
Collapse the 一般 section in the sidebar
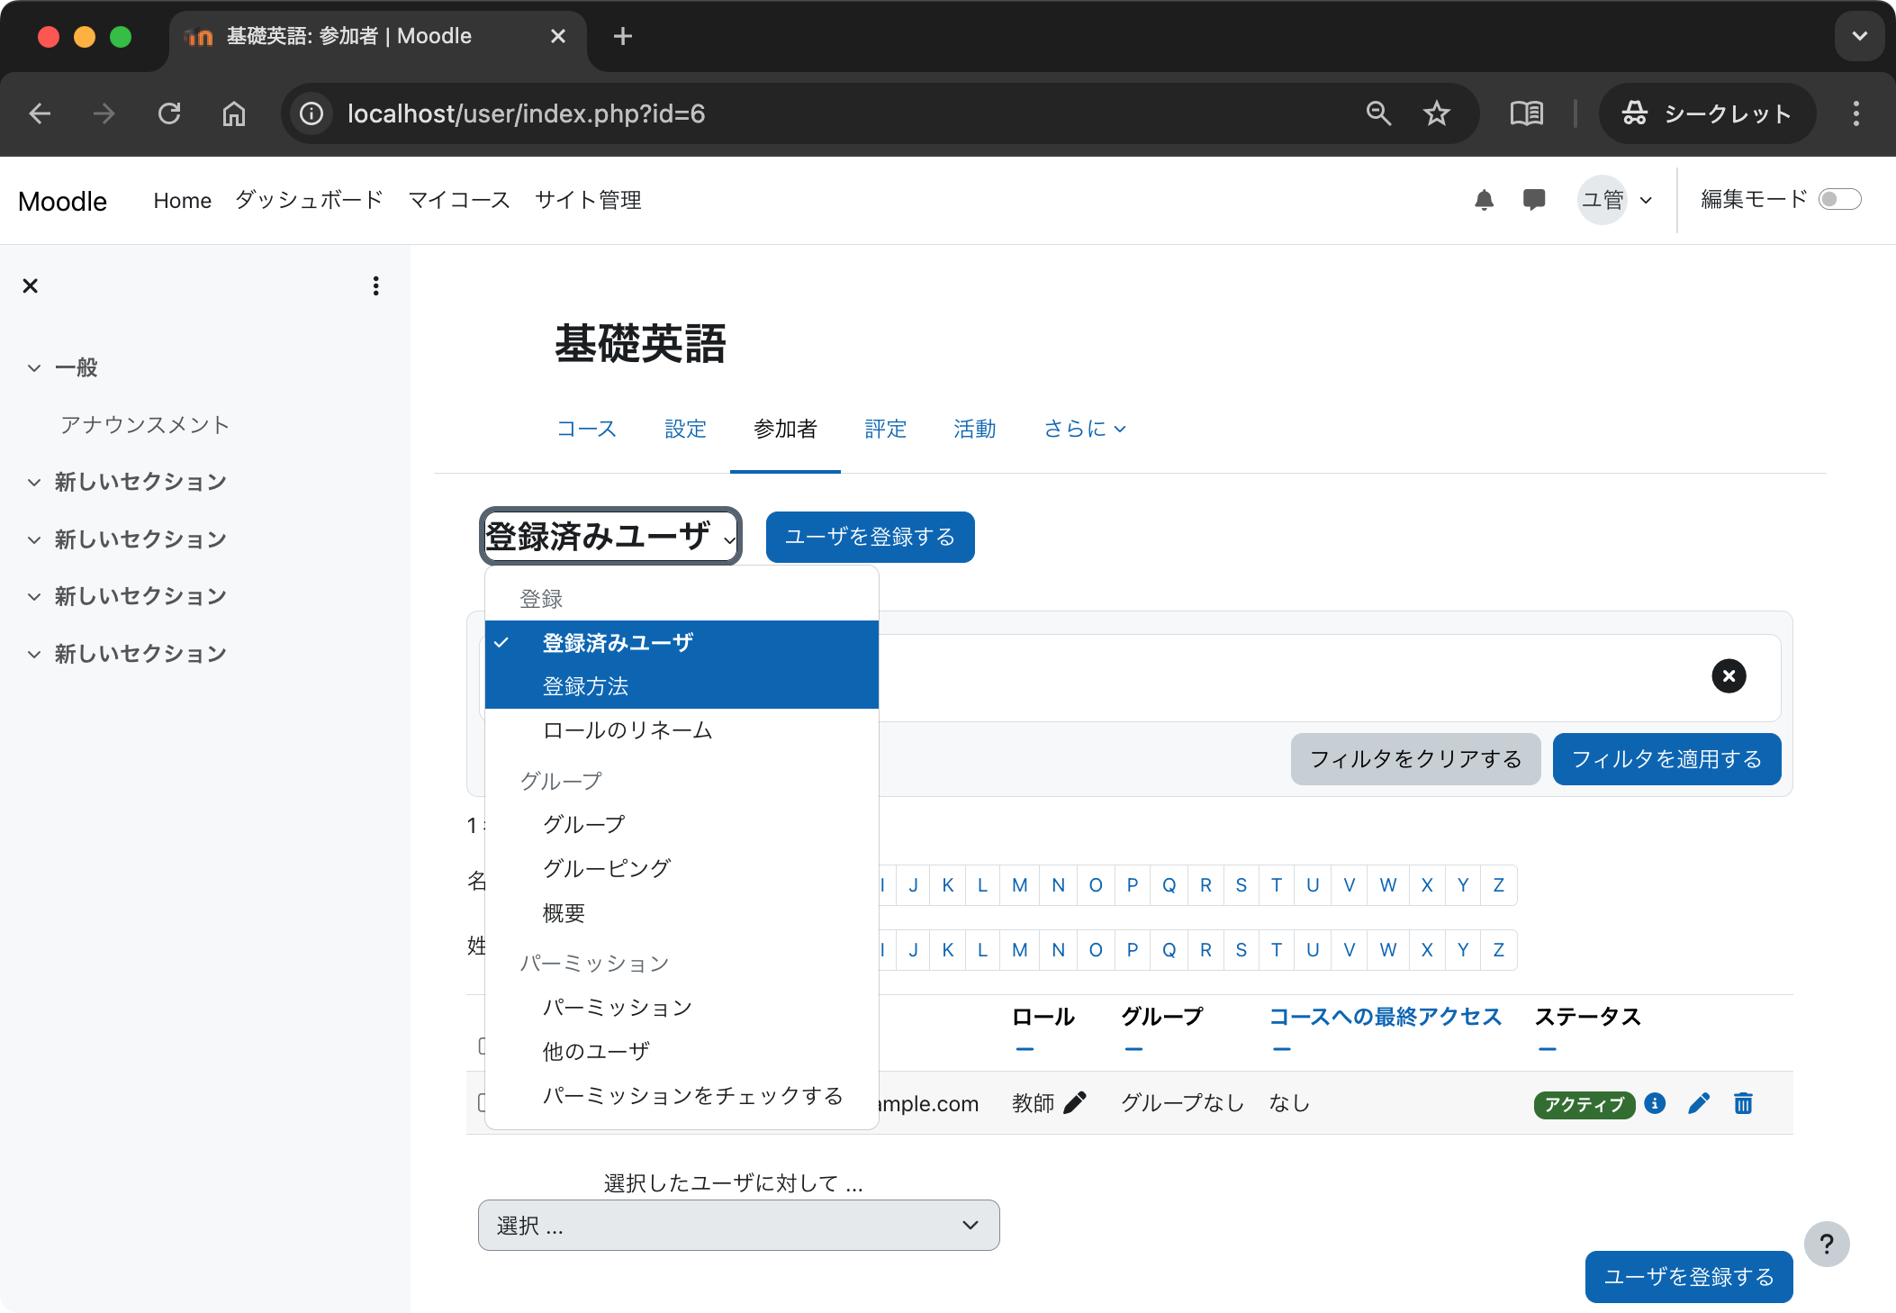(34, 367)
